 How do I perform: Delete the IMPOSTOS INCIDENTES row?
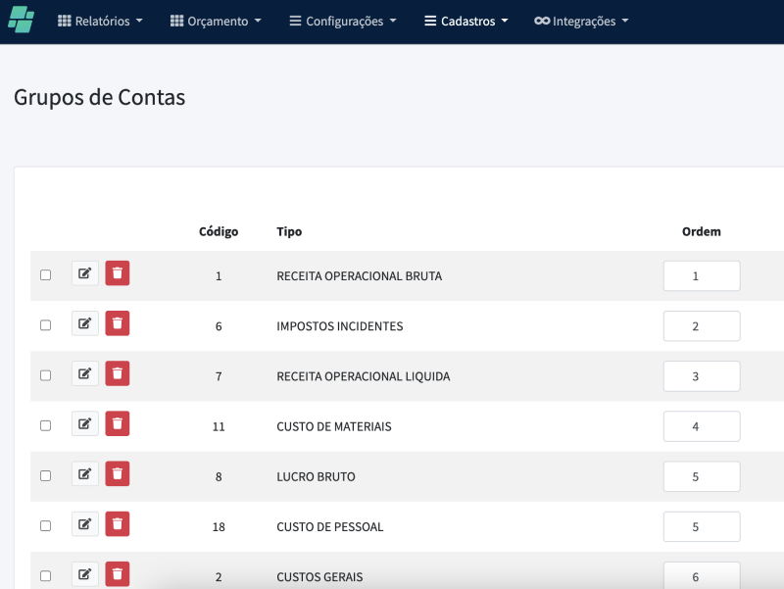pos(118,323)
